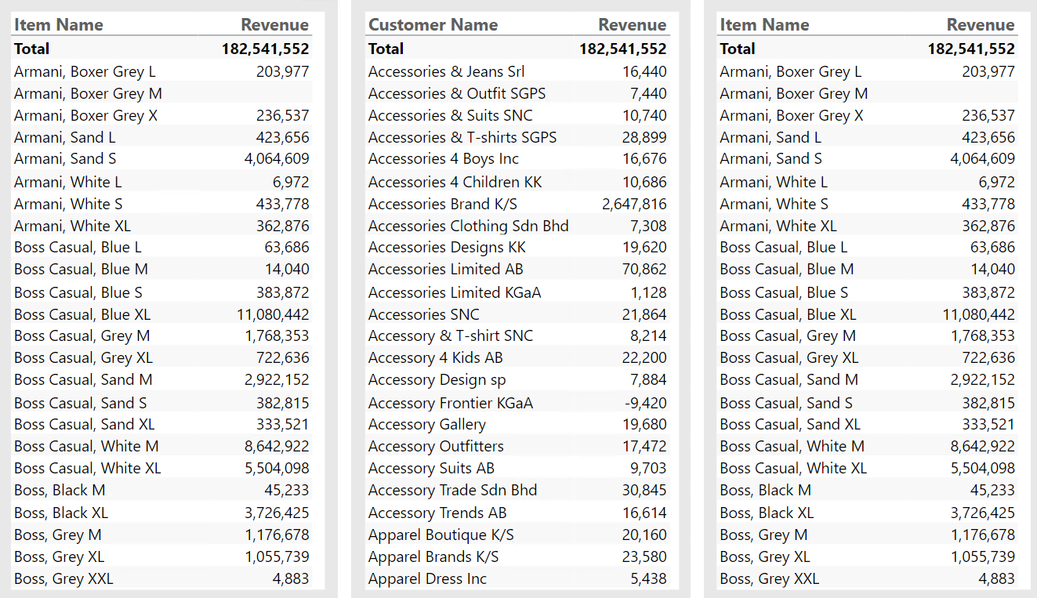
Task: Select the 70,862 revenue cell
Action: 644,269
